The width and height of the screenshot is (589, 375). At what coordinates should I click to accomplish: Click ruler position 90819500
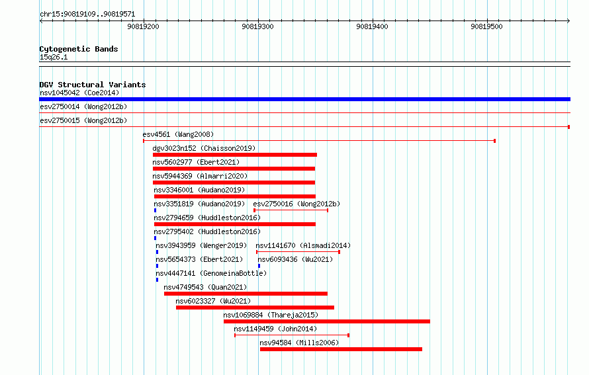coord(486,26)
